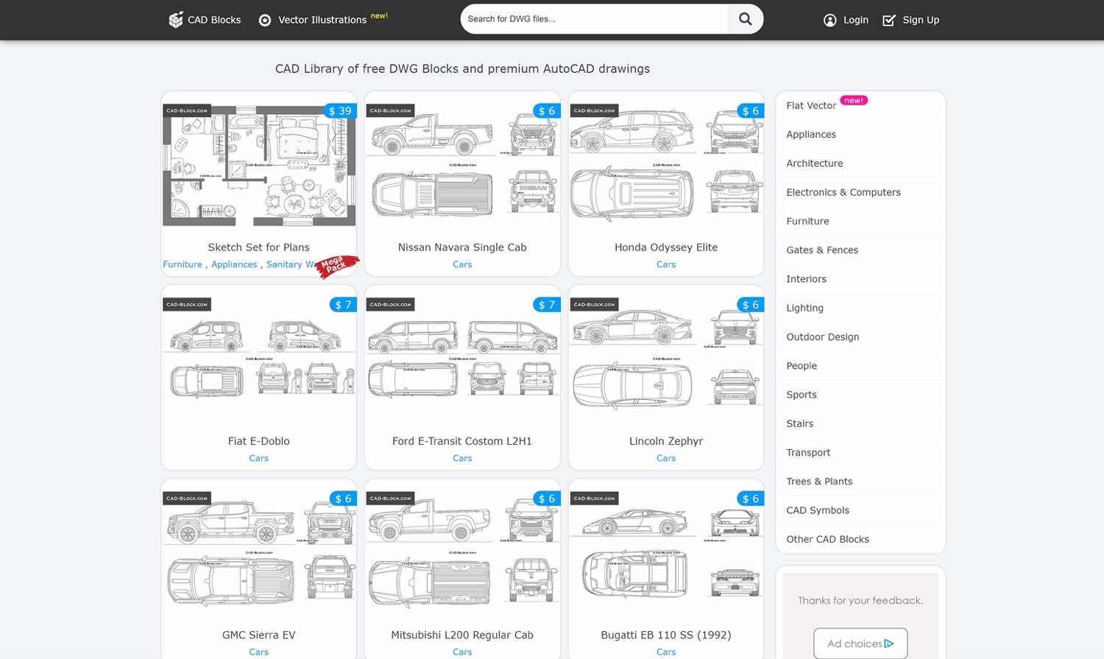The width and height of the screenshot is (1104, 659).
Task: Click the $7 badge on Ford E-Transit card
Action: 546,305
